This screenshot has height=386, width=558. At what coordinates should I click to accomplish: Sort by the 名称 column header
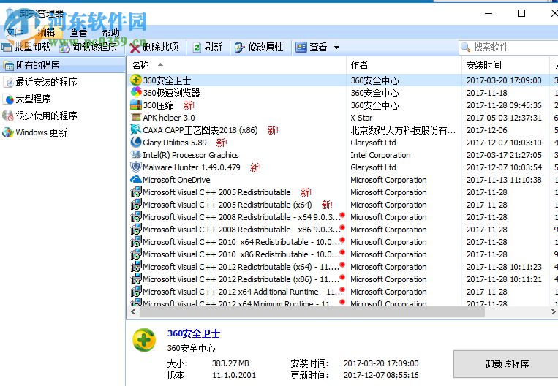point(236,65)
